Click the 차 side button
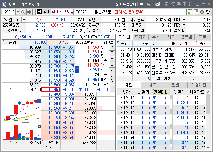 (x=112, y=70)
